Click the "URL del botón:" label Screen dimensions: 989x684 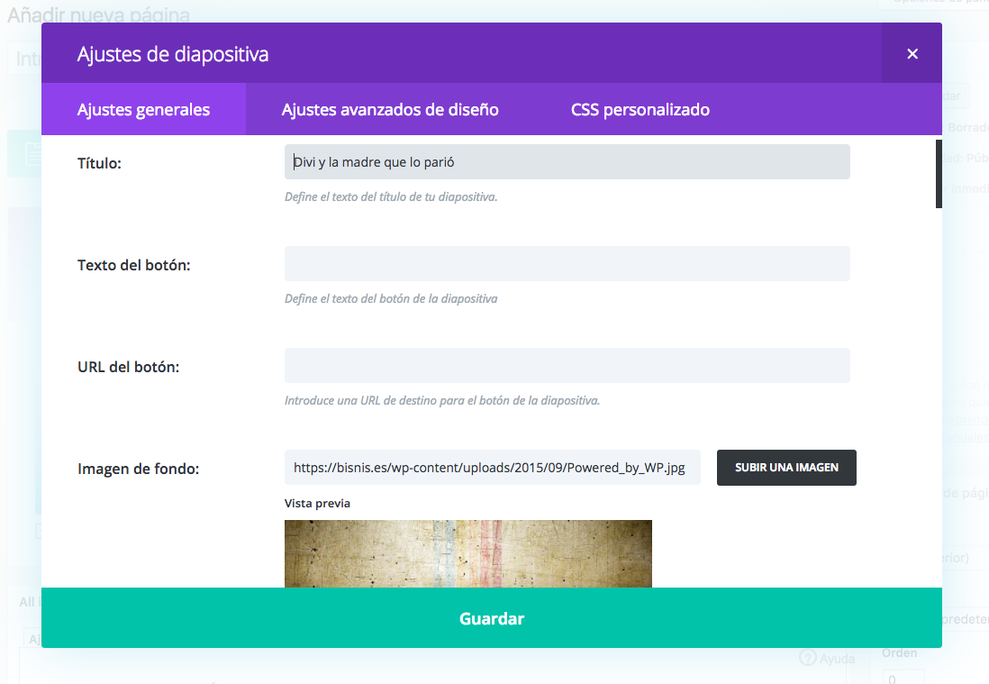[x=128, y=367]
